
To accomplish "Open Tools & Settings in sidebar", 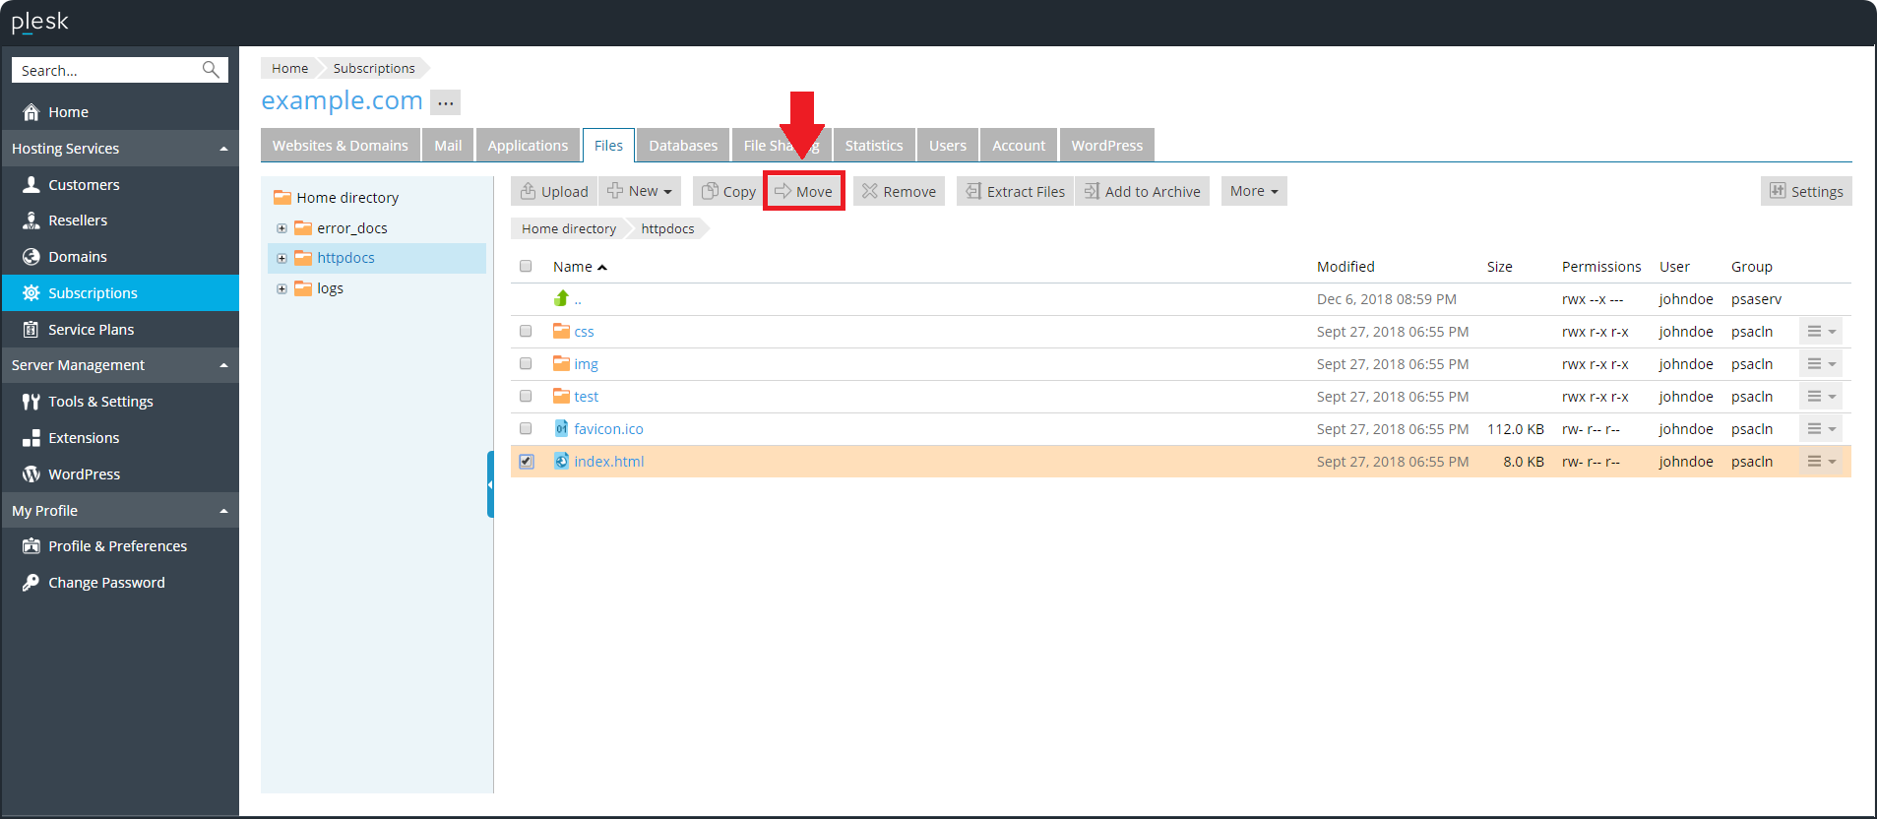I will coord(100,402).
